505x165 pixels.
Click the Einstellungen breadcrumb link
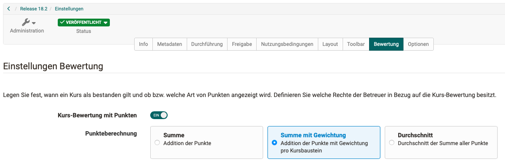coord(69,9)
